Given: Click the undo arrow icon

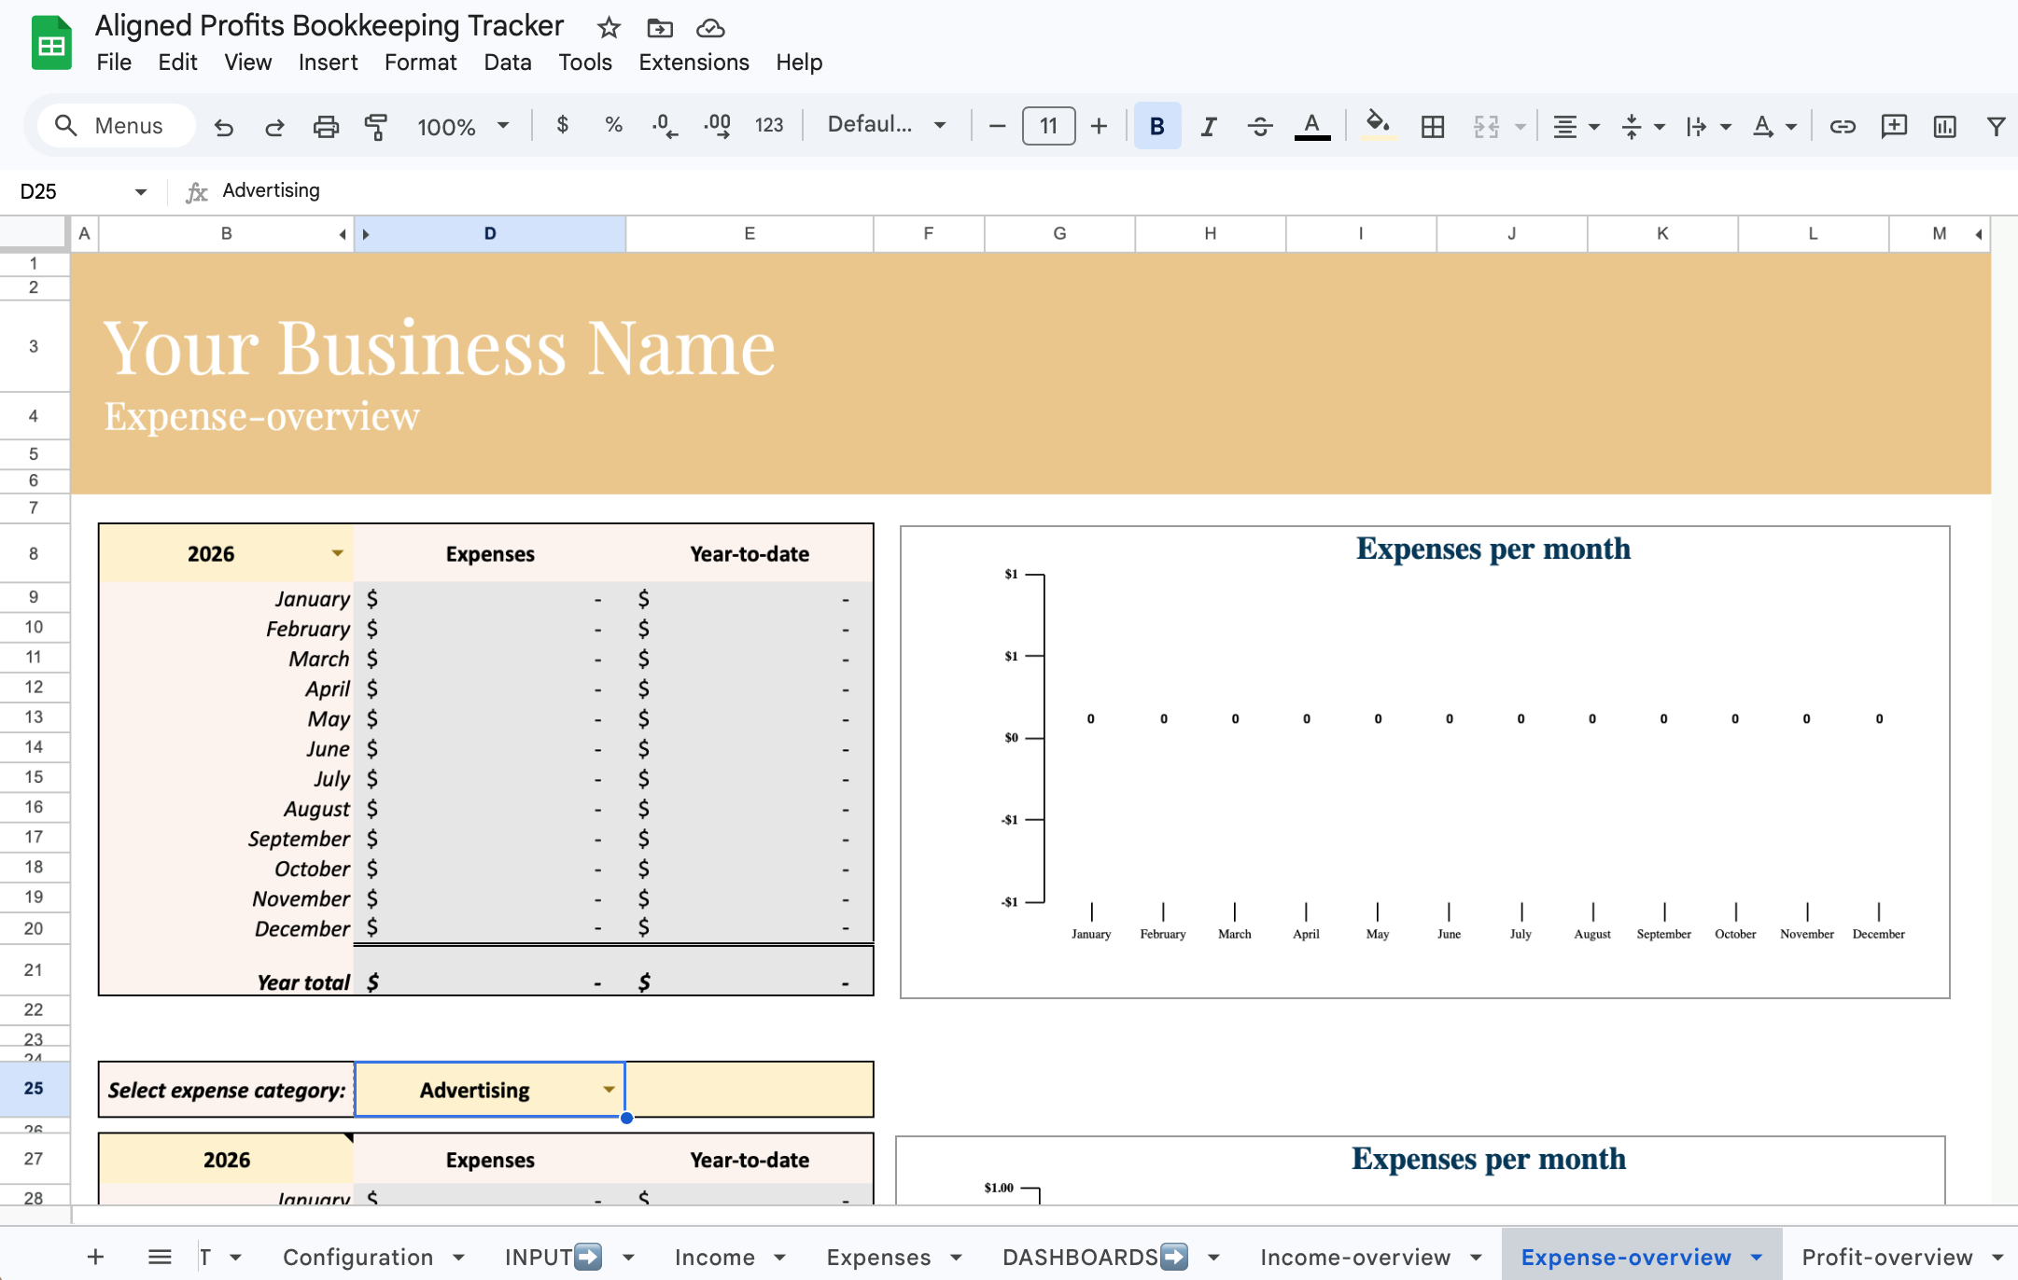Looking at the screenshot, I should point(223,126).
